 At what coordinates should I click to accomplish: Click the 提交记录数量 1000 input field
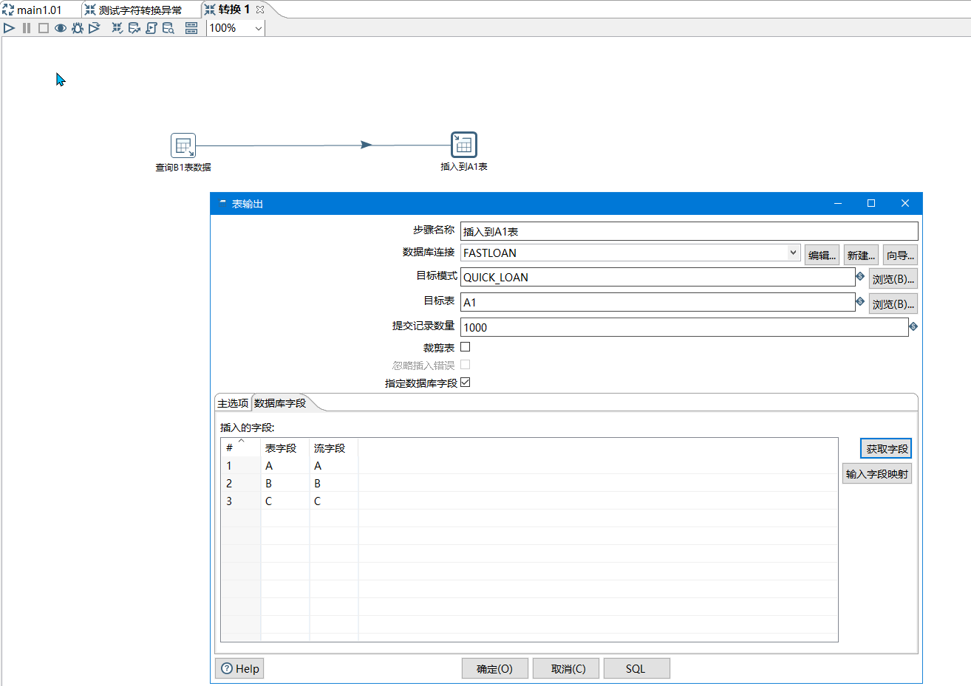tap(684, 327)
